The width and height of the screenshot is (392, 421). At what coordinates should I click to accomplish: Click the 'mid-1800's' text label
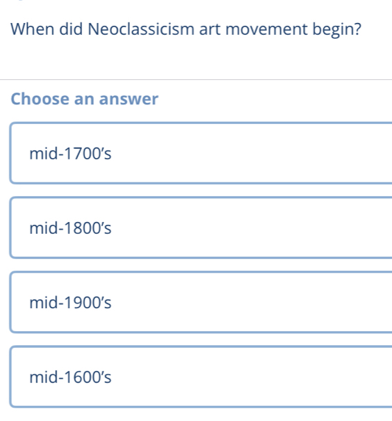(70, 228)
